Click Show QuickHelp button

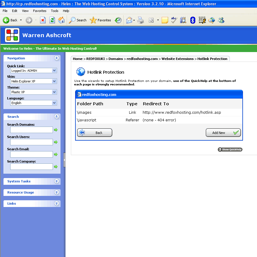pyautogui.click(x=230, y=149)
